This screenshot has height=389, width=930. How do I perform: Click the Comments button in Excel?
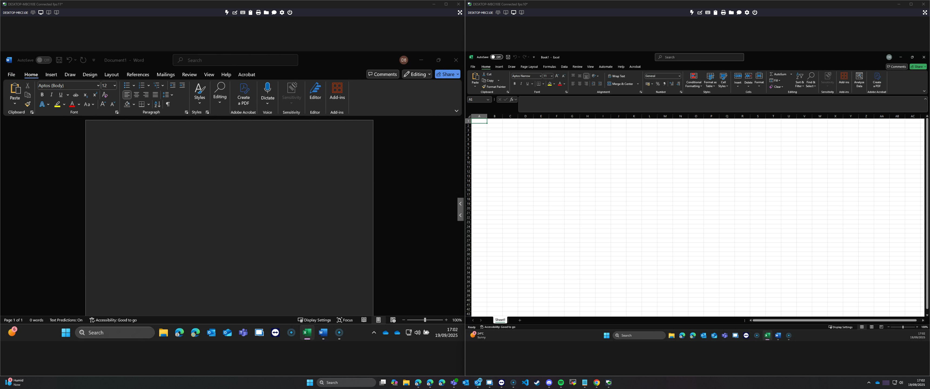[x=897, y=67]
